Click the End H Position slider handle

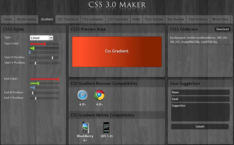coord(32,93)
